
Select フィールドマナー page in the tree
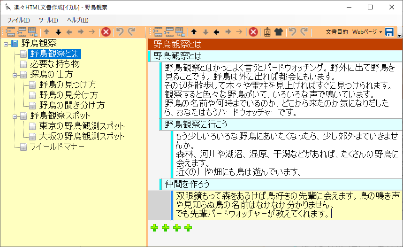click(x=57, y=147)
